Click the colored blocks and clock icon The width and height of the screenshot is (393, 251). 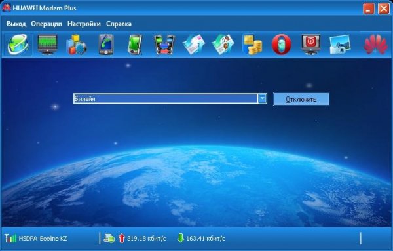click(x=77, y=45)
